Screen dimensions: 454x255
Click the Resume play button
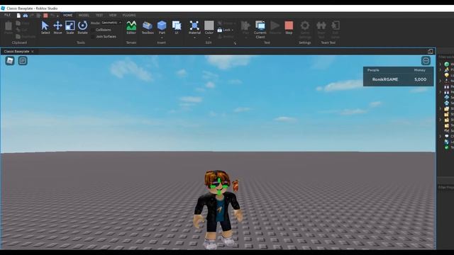pyautogui.click(x=275, y=27)
